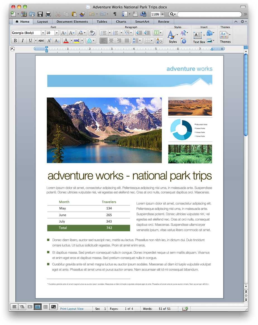
Task: Toggle Bold formatting
Action: click(15, 41)
